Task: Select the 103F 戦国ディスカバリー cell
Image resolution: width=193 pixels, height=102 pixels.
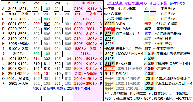Action: (x=150, y=64)
